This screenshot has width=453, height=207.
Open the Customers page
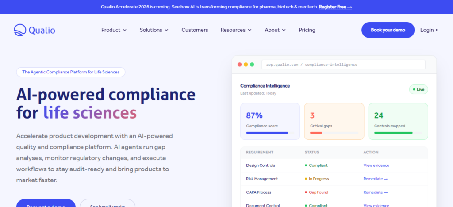point(195,30)
